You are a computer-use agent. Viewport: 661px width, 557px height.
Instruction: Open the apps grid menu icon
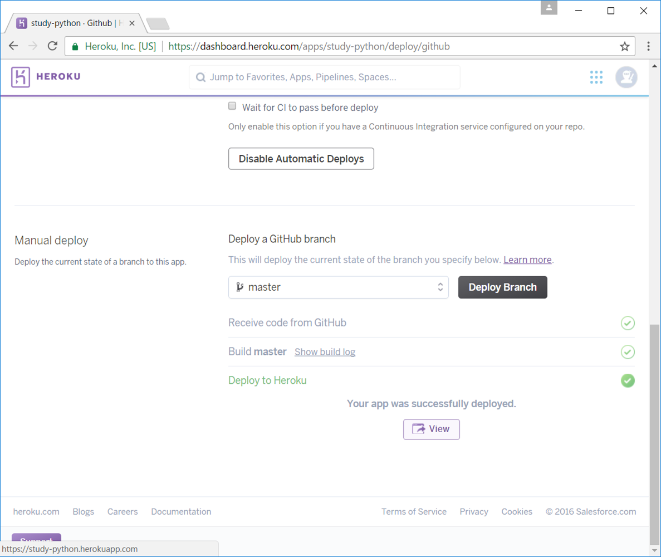click(596, 77)
